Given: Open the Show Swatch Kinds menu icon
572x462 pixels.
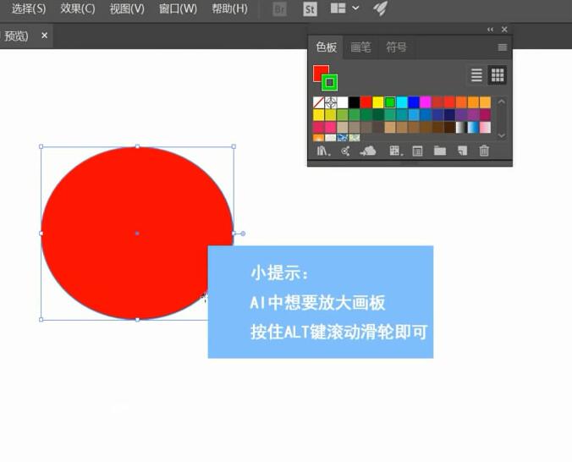Looking at the screenshot, I should [395, 151].
